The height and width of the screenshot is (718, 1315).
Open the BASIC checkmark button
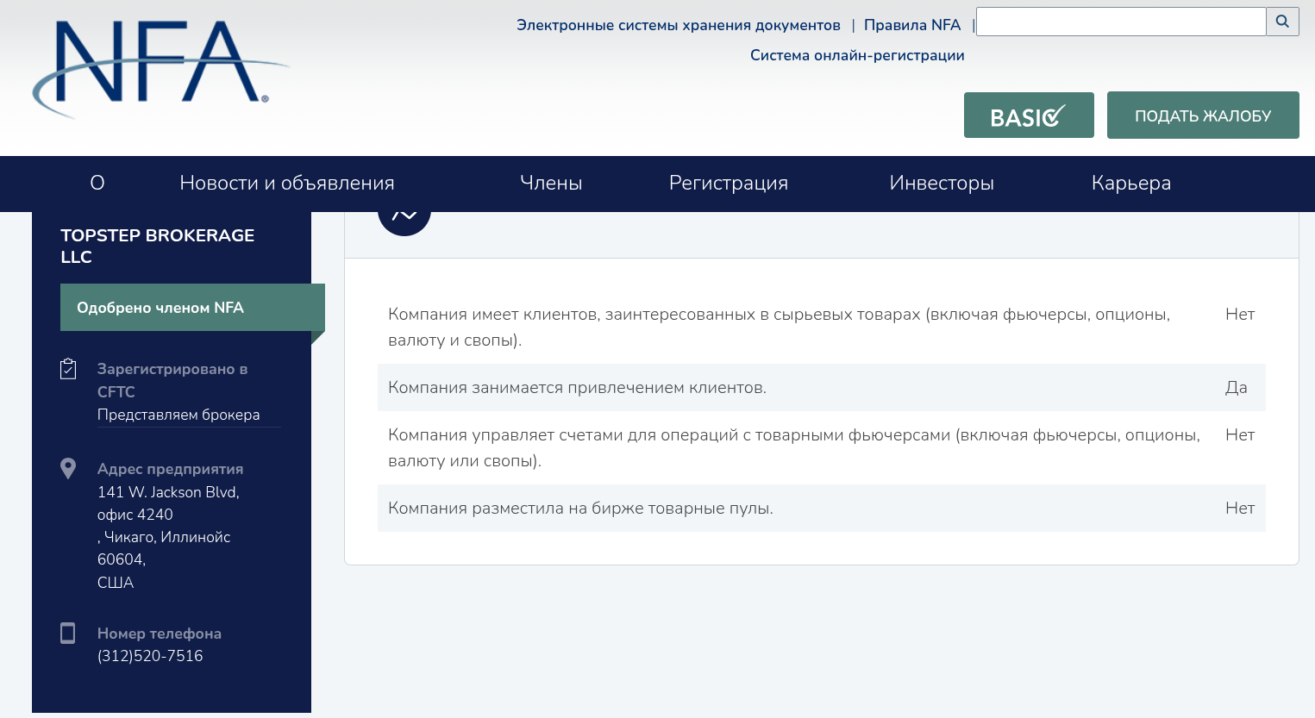click(x=1028, y=116)
